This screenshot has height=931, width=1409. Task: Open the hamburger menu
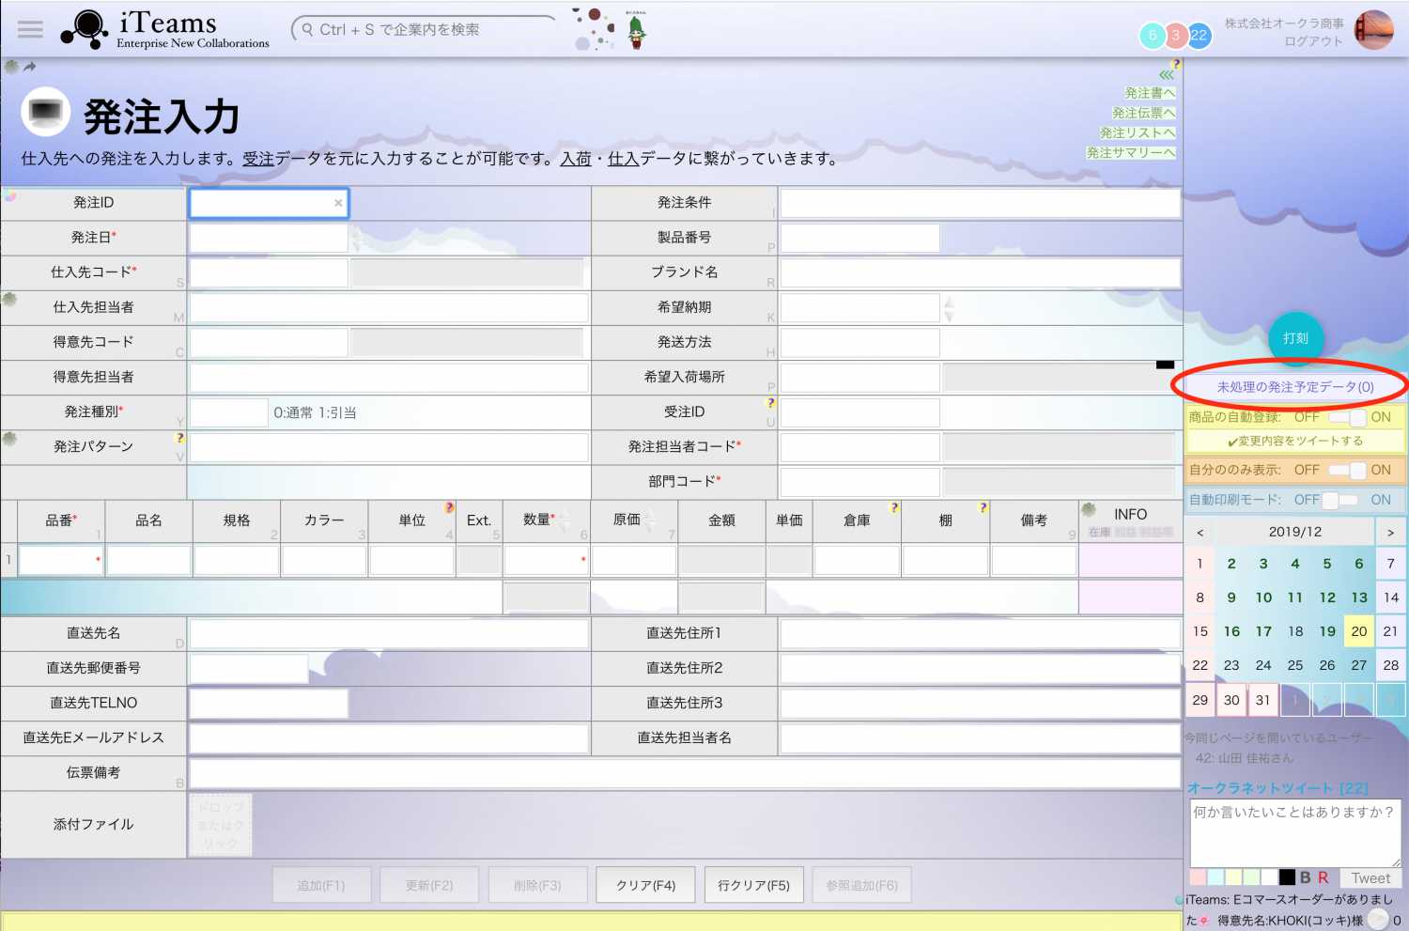(30, 29)
